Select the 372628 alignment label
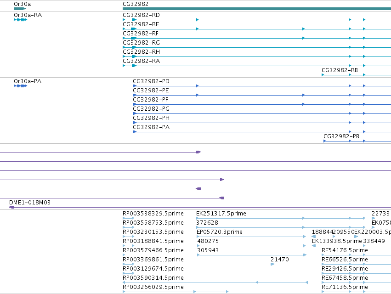This screenshot has width=391, height=294. 207,223
